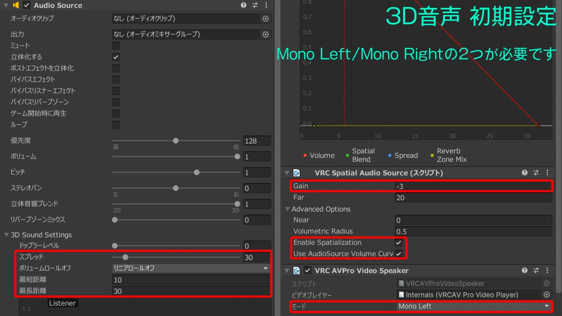Open Audio Source preset settings icon
Screen dimensions: 562x316
255,5
